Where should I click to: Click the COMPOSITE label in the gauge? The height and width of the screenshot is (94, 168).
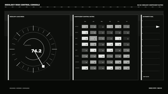28,45
